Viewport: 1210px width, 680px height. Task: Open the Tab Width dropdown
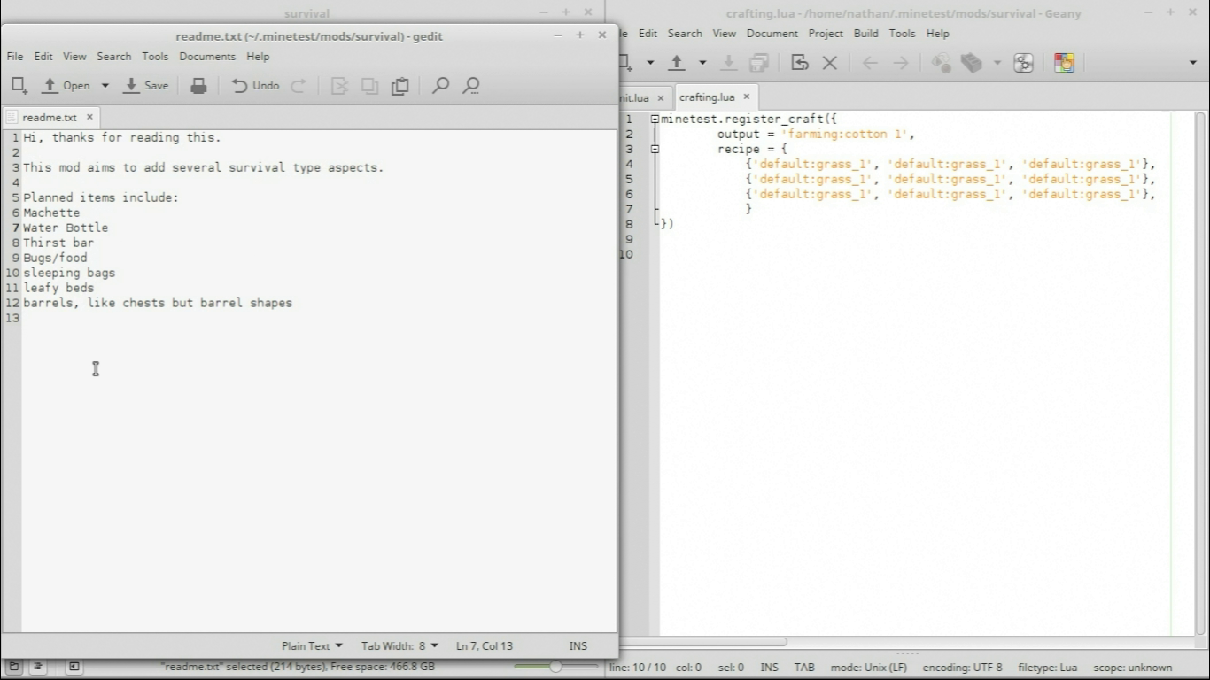pos(399,646)
